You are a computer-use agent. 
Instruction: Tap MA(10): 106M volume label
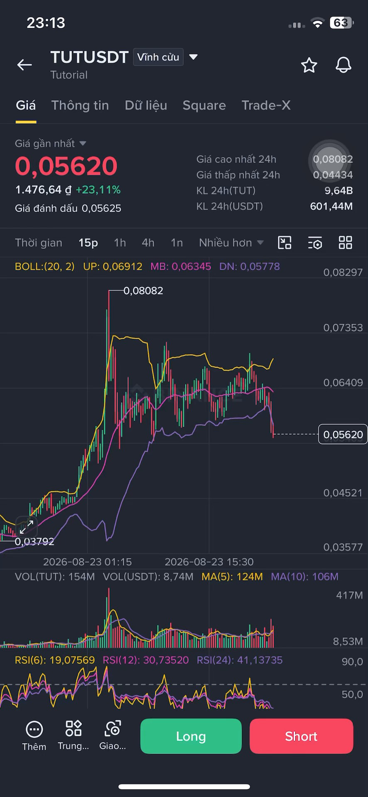(x=305, y=577)
